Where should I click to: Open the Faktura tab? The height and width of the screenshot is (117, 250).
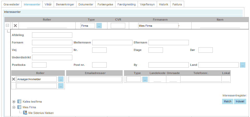point(177,4)
